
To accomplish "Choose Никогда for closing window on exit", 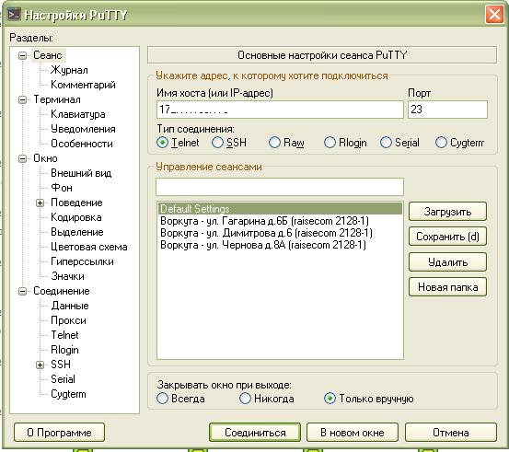I will click(245, 398).
